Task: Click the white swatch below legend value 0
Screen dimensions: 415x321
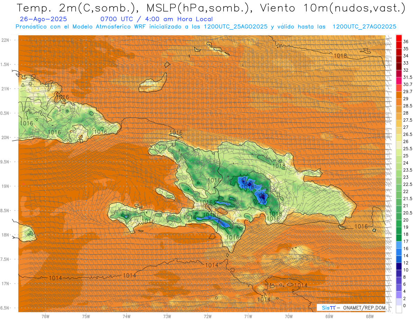Action: point(399,309)
